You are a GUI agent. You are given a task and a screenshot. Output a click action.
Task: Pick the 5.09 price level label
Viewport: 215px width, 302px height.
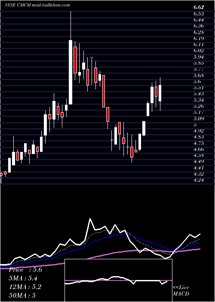[199, 119]
